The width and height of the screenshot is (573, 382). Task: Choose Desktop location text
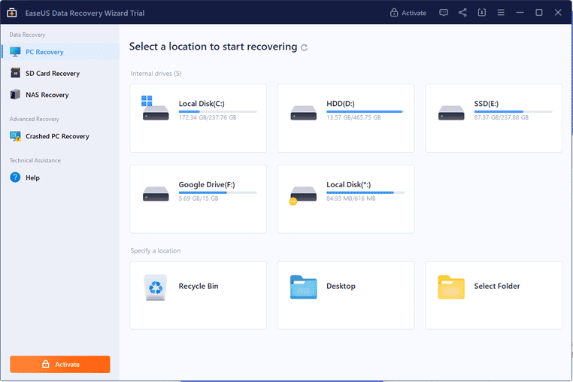pyautogui.click(x=341, y=286)
